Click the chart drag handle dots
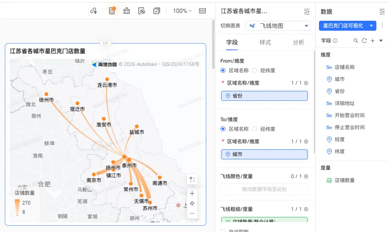The width and height of the screenshot is (388, 232). coord(105,43)
